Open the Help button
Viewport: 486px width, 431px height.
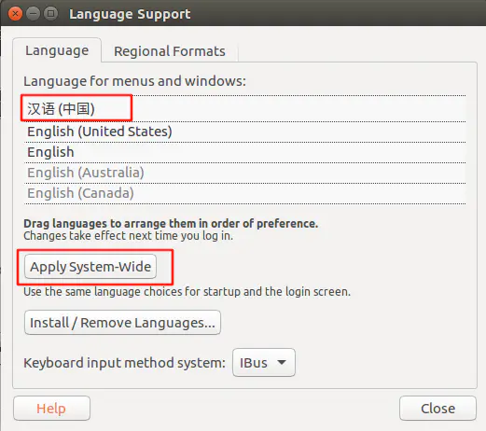coord(51,409)
